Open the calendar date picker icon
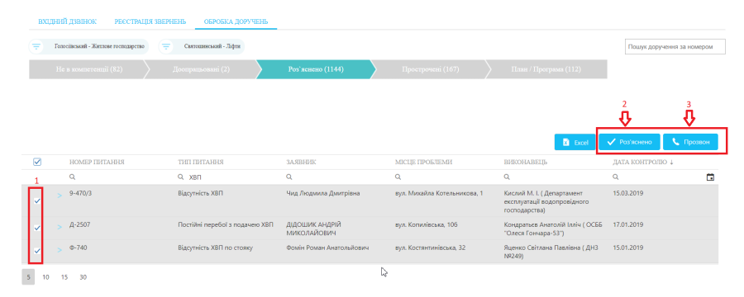Image resolution: width=744 pixels, height=297 pixels. click(710, 177)
